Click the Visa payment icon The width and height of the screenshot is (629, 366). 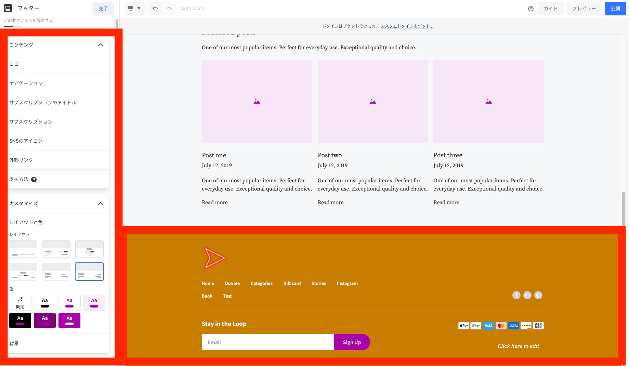[x=488, y=326]
